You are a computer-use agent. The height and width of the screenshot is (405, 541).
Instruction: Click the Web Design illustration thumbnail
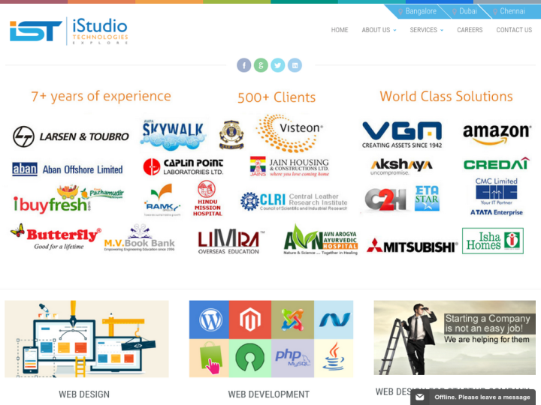[x=86, y=338]
